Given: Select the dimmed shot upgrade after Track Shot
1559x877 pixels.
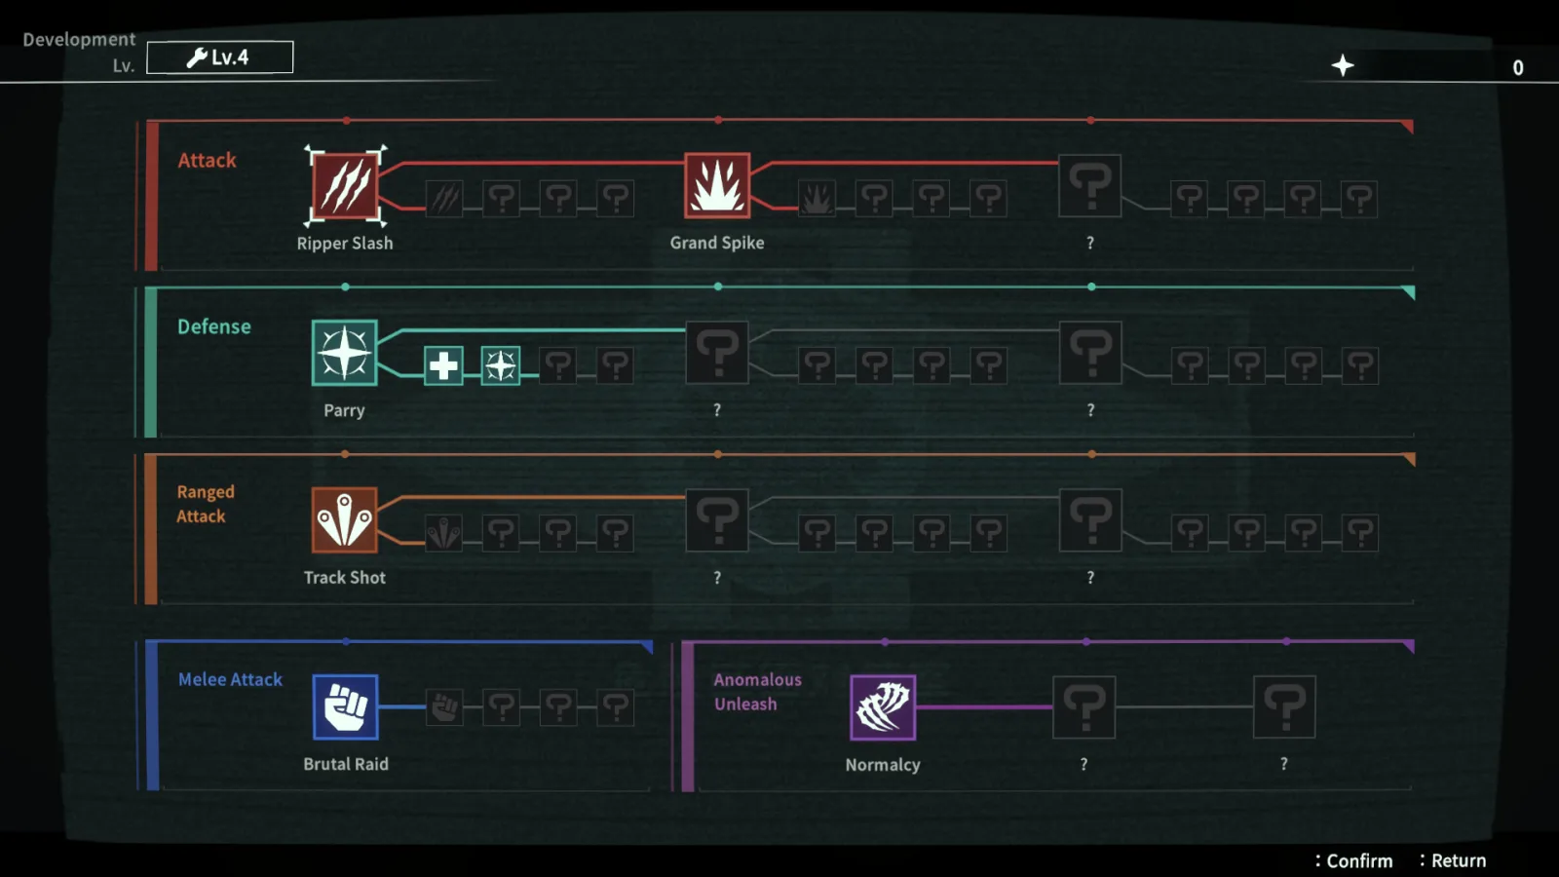Looking at the screenshot, I should (444, 533).
